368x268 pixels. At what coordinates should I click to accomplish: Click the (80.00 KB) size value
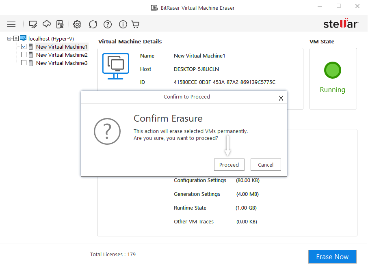(248, 180)
